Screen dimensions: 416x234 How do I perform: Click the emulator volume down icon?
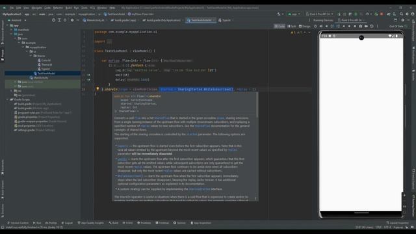(326, 26)
